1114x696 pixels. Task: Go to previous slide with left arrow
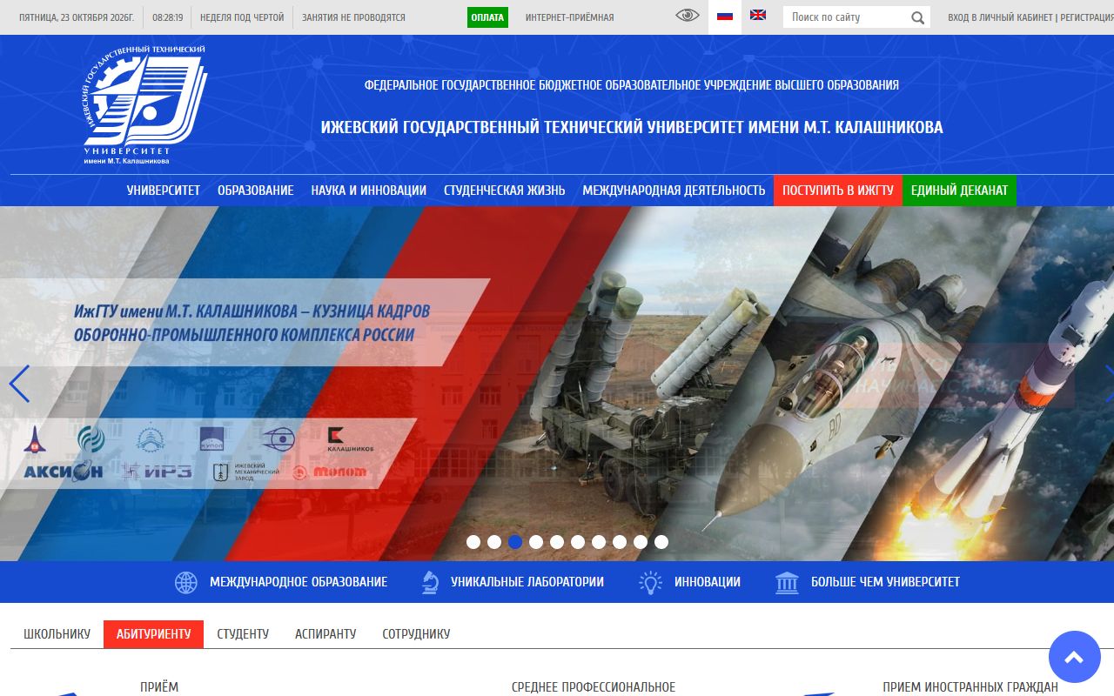(x=19, y=384)
